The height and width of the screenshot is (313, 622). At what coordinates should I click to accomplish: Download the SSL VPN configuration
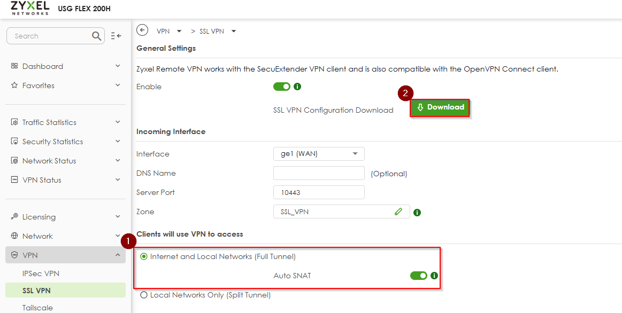pos(440,108)
